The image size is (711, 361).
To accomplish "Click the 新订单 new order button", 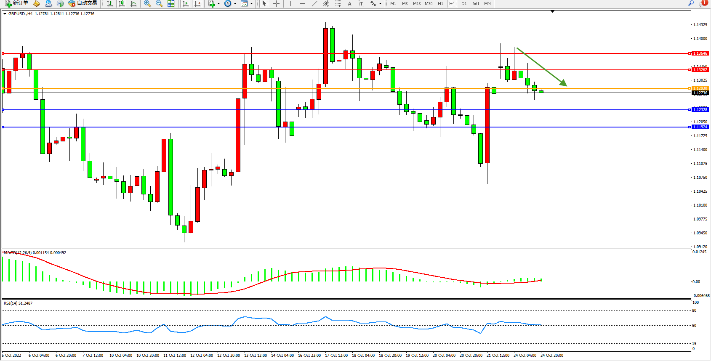I will coord(17,3).
